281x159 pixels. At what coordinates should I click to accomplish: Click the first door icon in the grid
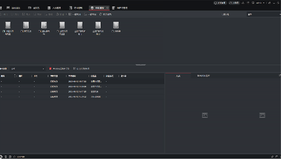[8, 25]
